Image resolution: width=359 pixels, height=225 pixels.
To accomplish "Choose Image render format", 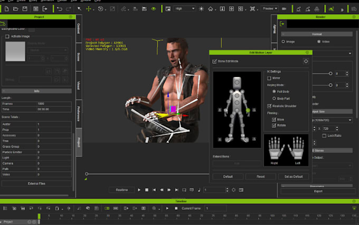I will [x=283, y=42].
